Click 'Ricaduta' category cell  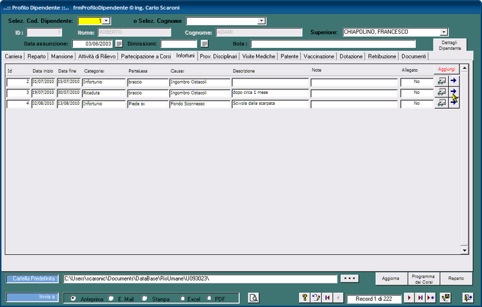(x=104, y=93)
